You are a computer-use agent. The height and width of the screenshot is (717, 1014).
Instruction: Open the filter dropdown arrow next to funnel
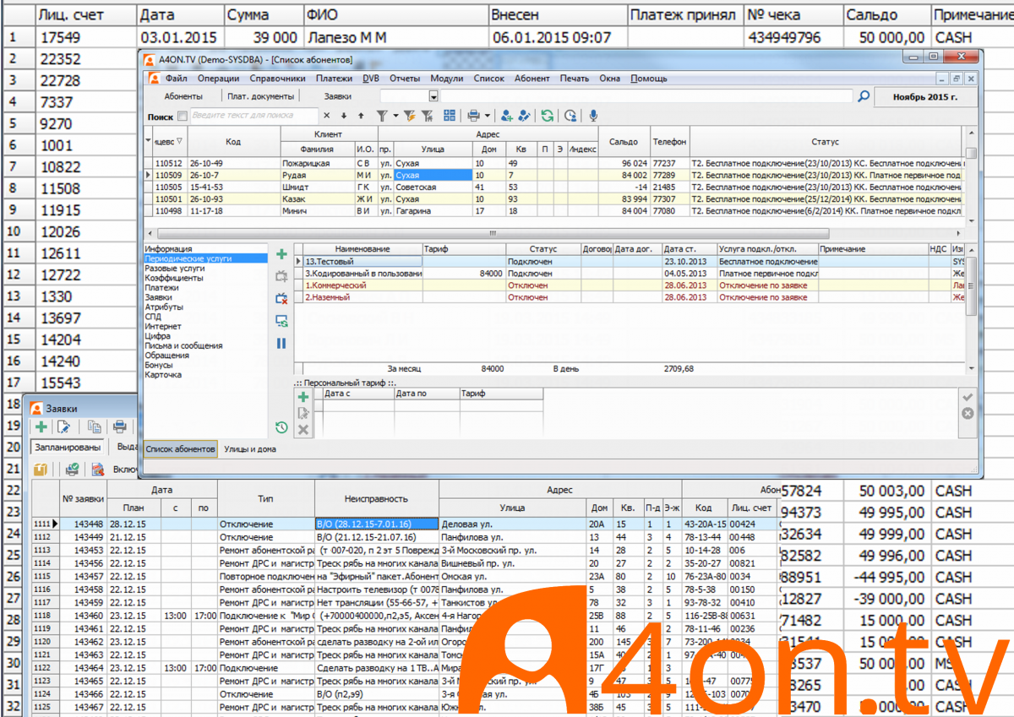[x=395, y=116]
